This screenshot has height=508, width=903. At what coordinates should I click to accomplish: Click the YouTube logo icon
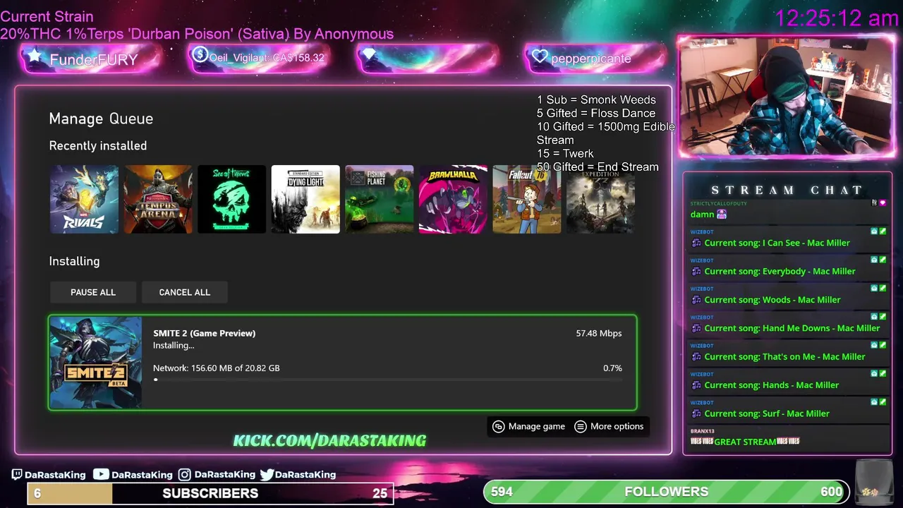click(x=101, y=475)
